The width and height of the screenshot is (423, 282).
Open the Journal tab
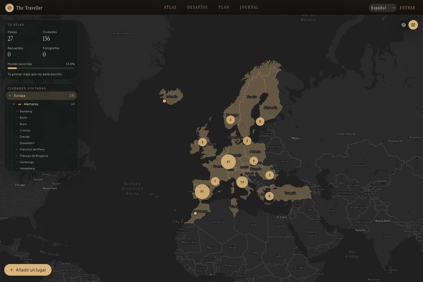click(x=249, y=7)
